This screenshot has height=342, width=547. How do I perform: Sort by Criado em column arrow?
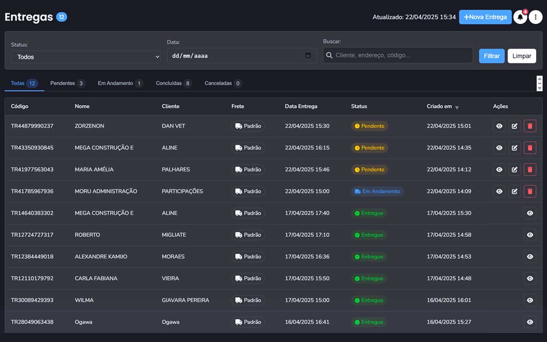tap(457, 107)
